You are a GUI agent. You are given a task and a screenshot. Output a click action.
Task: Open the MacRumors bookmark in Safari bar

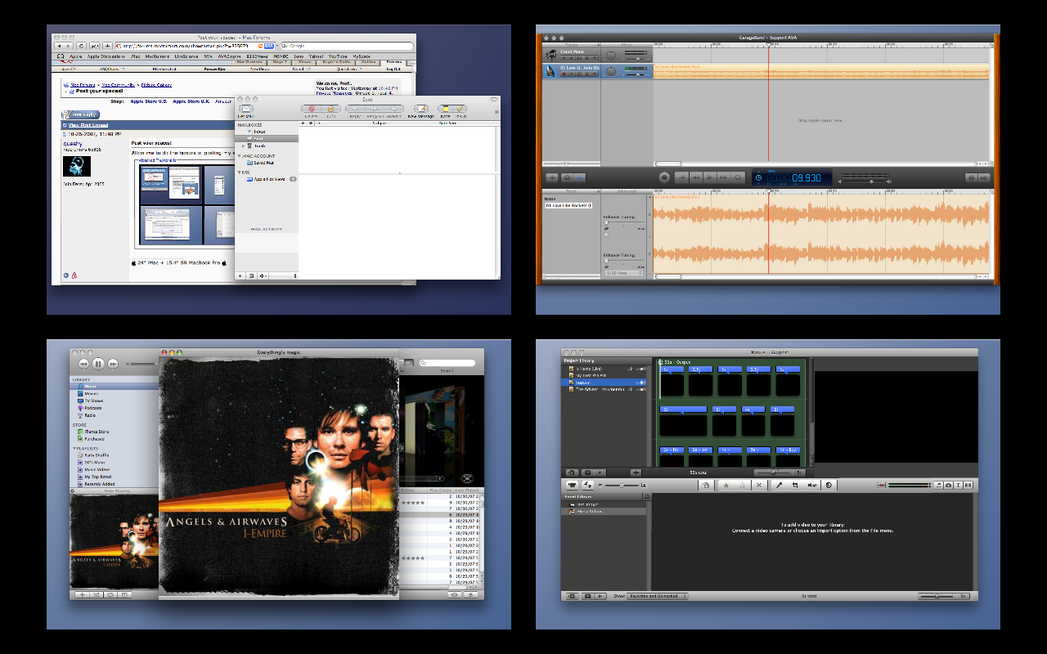(157, 56)
